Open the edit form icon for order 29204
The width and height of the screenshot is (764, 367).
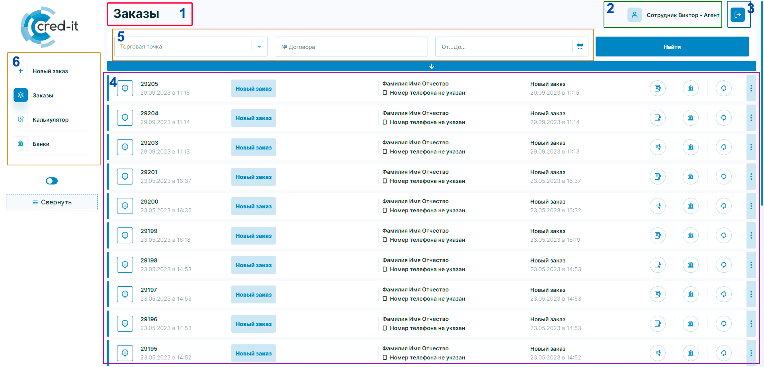click(x=657, y=118)
